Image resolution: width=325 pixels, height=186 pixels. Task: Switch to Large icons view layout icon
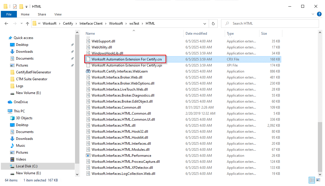point(318,180)
